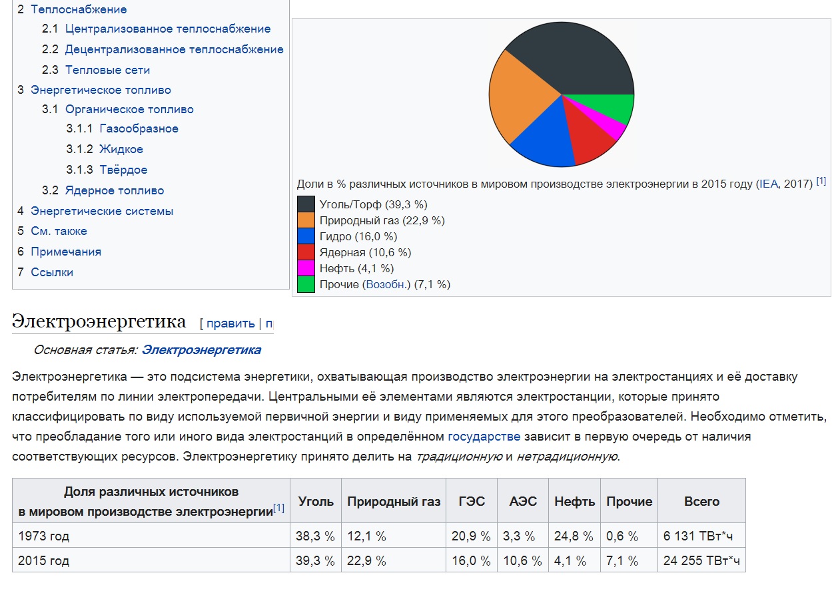Select the 1973 год row label
Viewport: 836px width, 589px height.
coord(43,536)
